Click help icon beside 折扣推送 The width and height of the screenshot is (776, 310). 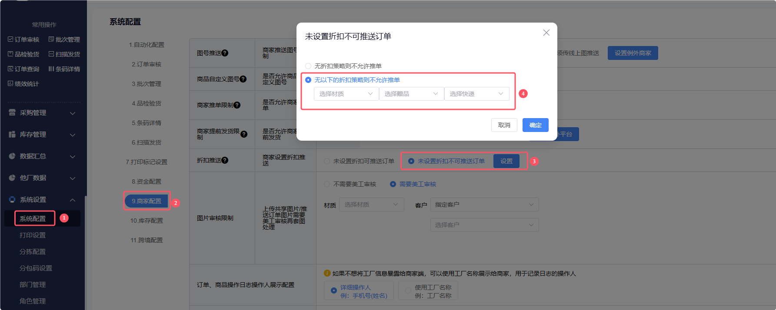click(225, 160)
